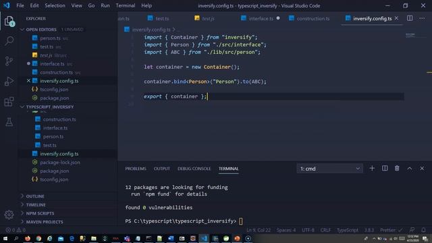Expand the NPM Scripts section
This screenshot has width=432, height=243.
(40, 213)
